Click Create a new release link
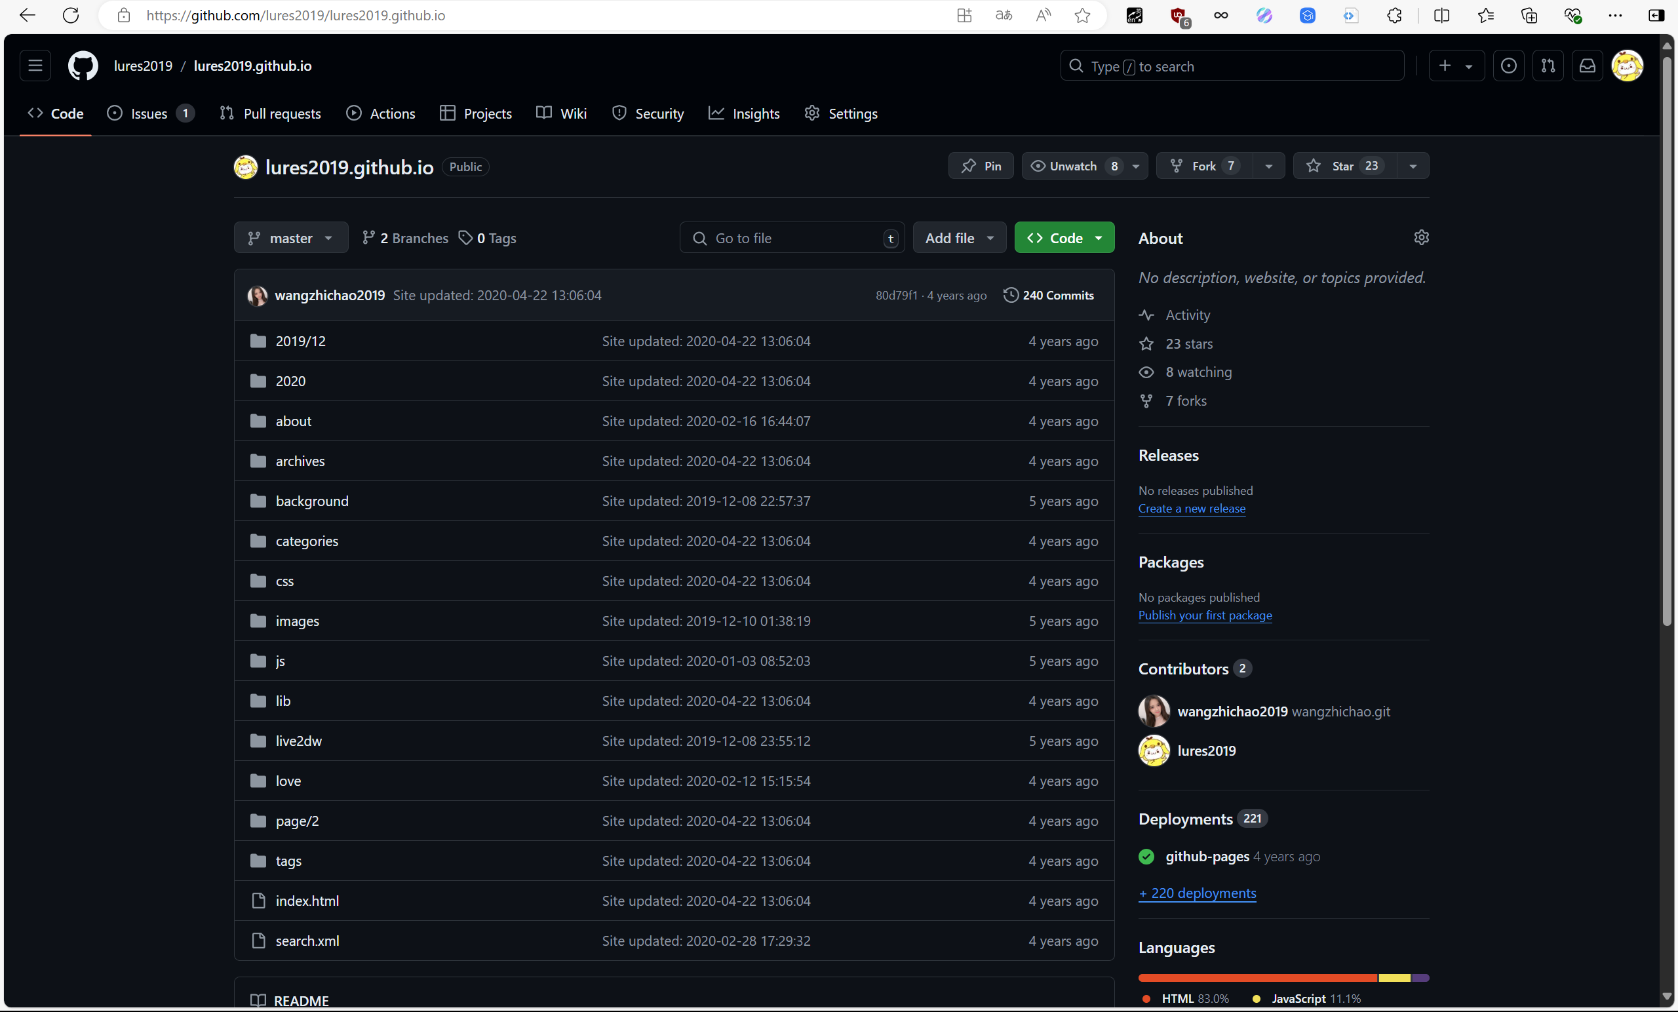Viewport: 1678px width, 1012px height. click(1191, 509)
